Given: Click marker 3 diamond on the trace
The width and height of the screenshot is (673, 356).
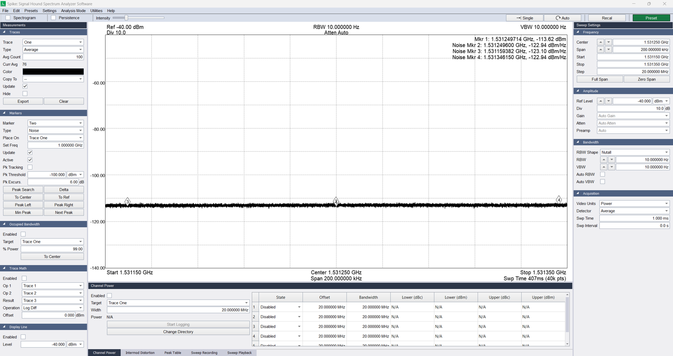Looking at the screenshot, I should point(127,202).
